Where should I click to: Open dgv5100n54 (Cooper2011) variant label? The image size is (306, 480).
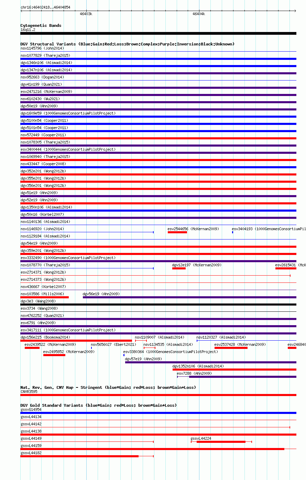coord(44,120)
